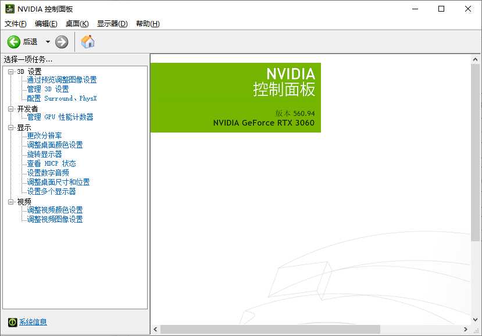
Task: Select 设置数字音频
Action: pos(48,173)
